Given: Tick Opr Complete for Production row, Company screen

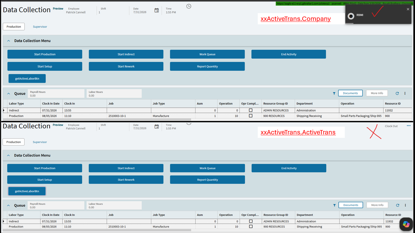Looking at the screenshot, I should coord(251,116).
